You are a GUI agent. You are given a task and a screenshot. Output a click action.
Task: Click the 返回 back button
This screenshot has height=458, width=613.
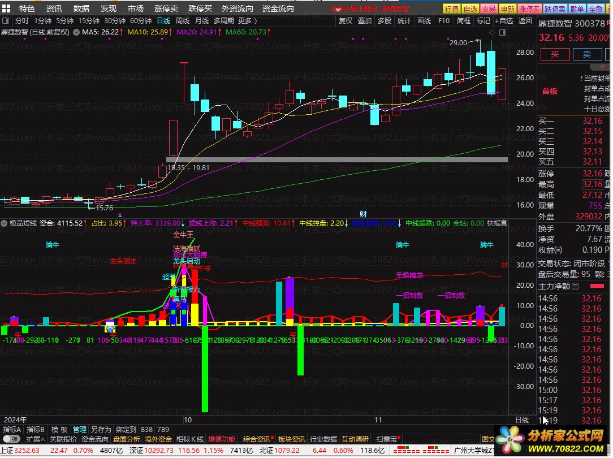coord(525,21)
